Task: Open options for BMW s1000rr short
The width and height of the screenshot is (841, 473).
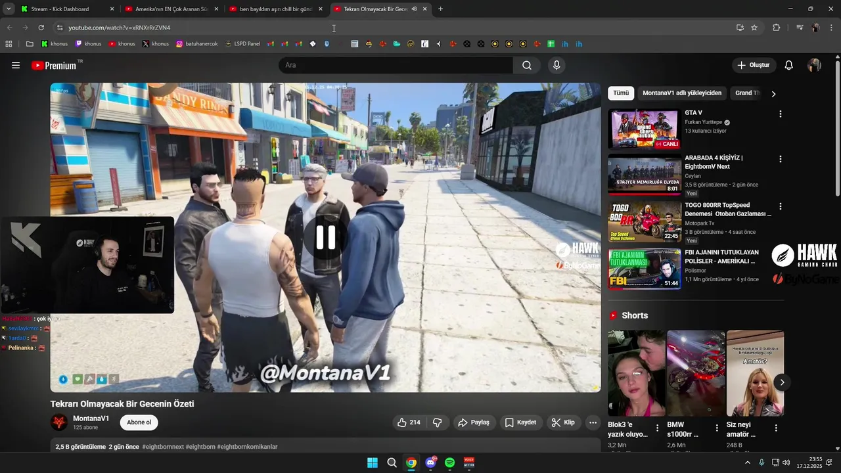Action: click(717, 428)
